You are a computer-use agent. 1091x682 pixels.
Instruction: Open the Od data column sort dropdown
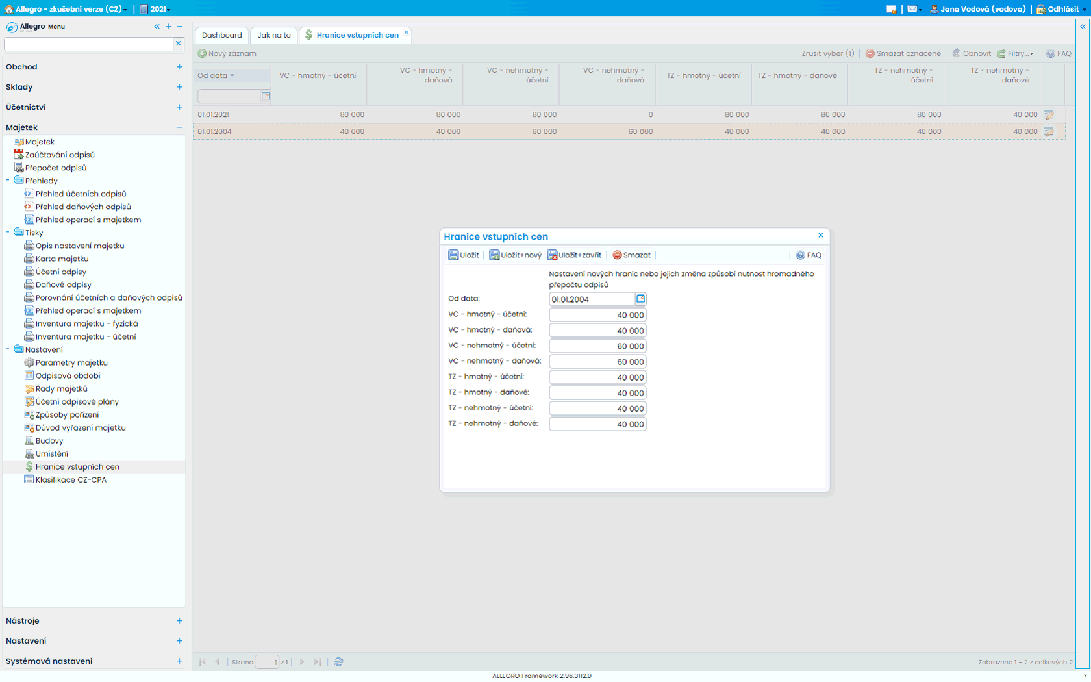coord(232,76)
